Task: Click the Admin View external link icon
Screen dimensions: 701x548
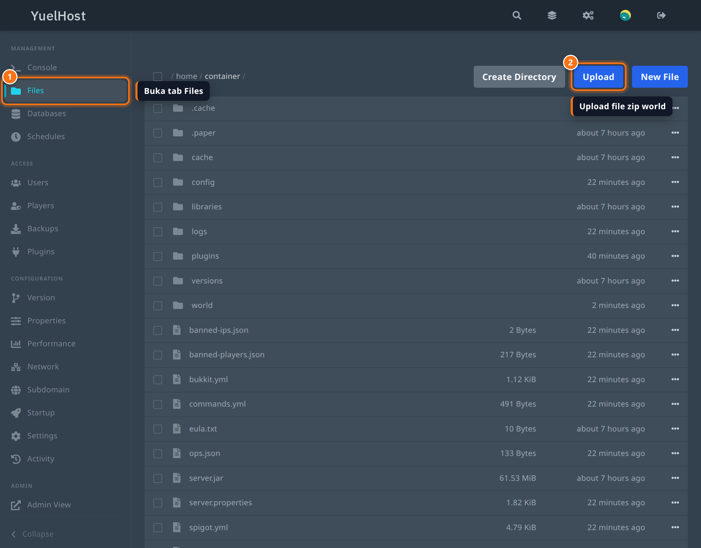Action: (x=16, y=505)
